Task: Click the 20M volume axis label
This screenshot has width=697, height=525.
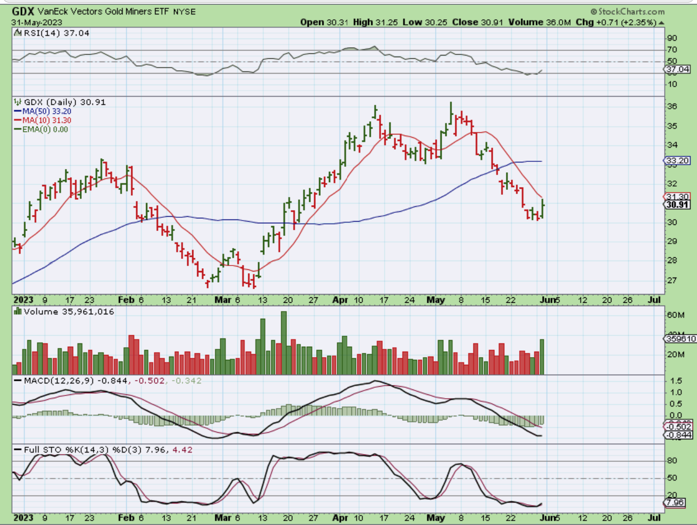Action: point(676,354)
